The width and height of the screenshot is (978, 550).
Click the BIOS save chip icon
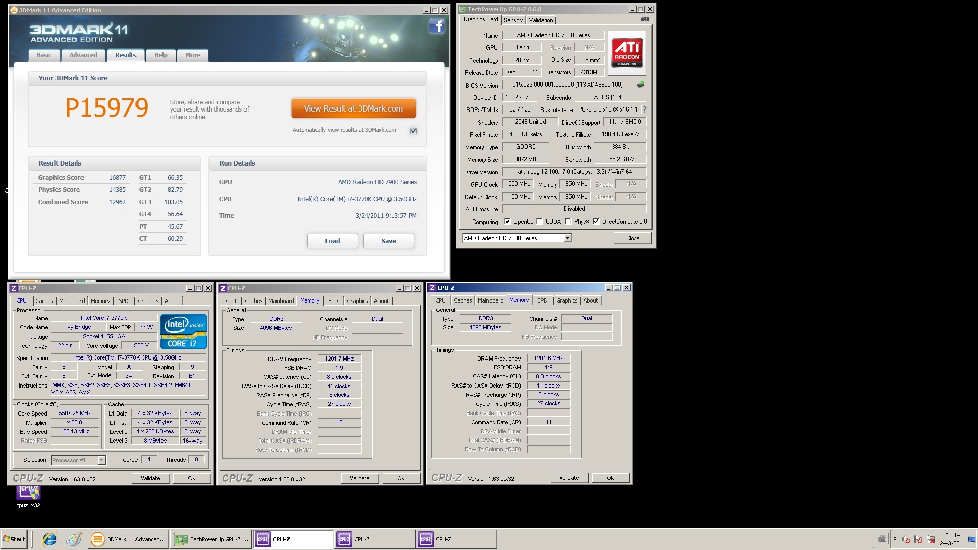pos(641,85)
